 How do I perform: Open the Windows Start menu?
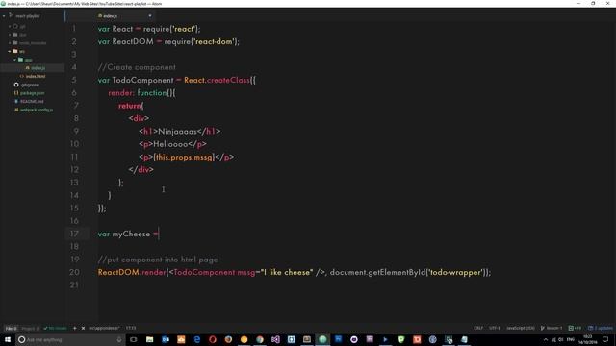coord(8,339)
